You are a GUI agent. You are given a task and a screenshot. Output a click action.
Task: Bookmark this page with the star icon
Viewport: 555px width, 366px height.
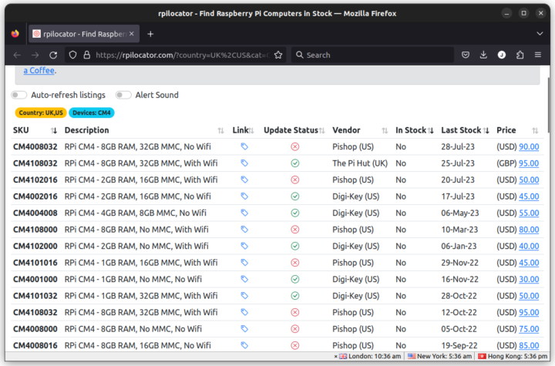[x=278, y=55]
